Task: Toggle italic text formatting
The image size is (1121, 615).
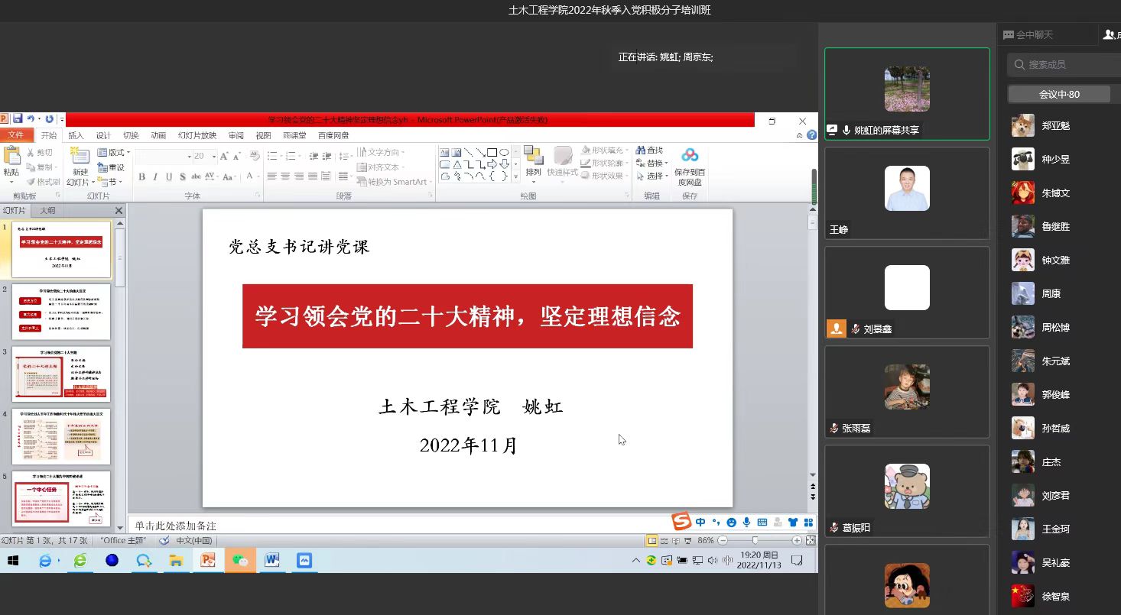Action: point(155,176)
